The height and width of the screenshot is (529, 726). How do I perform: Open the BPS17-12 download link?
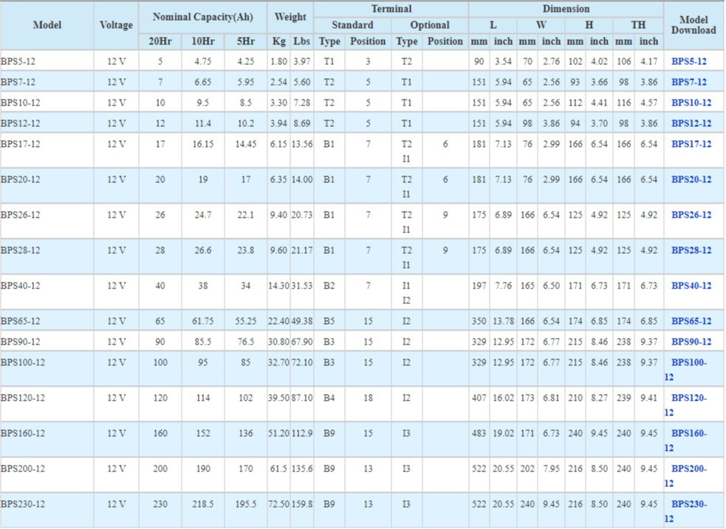coord(691,144)
